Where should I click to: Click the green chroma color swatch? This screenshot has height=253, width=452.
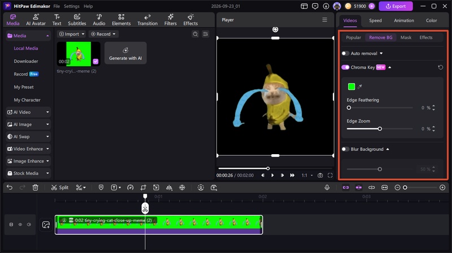[x=351, y=86]
